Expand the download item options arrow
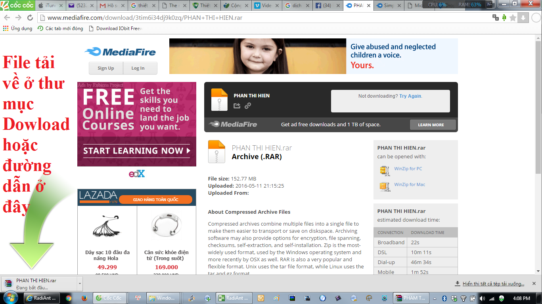This screenshot has width=542, height=304. tap(80, 284)
